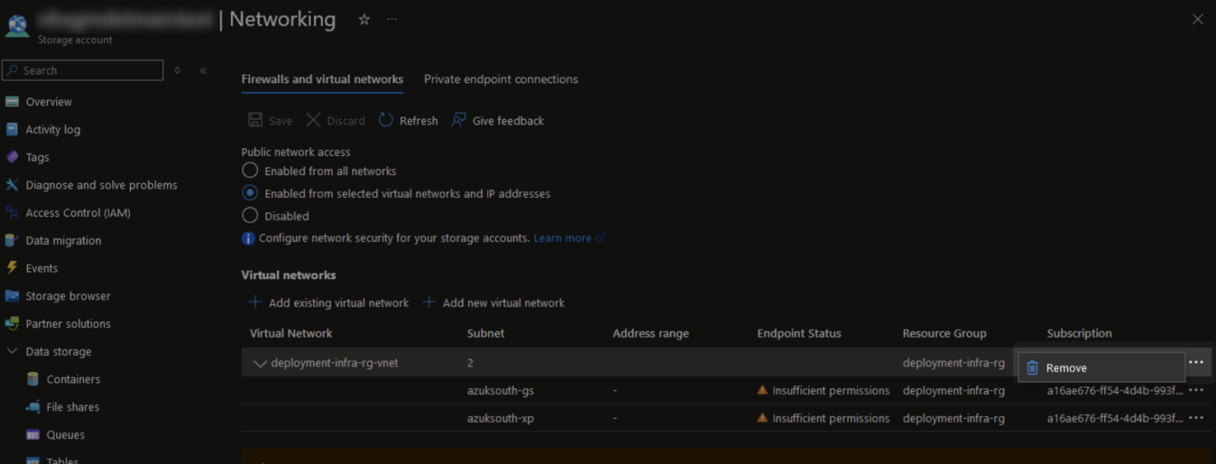Collapse the Data storage section
The image size is (1216, 464).
click(x=12, y=351)
